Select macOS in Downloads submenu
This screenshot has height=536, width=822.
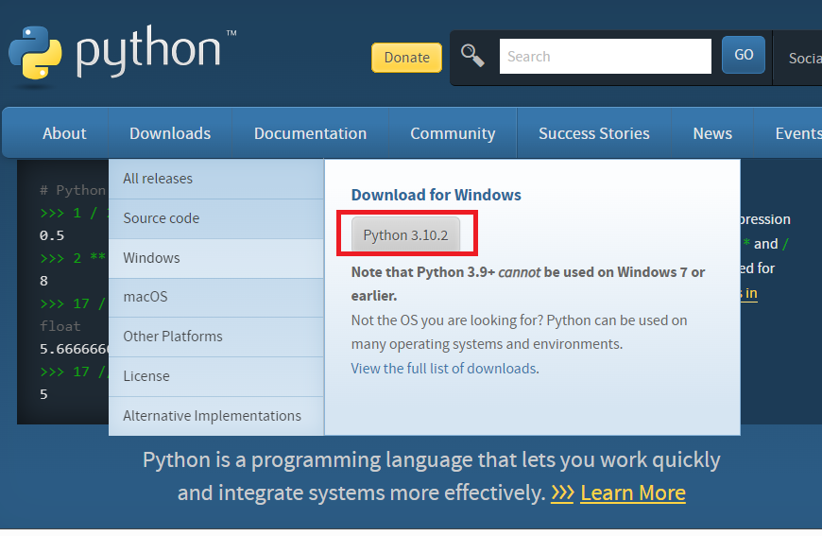216,298
